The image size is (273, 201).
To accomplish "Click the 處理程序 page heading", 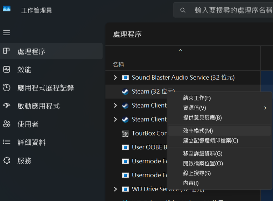I will (x=127, y=34).
